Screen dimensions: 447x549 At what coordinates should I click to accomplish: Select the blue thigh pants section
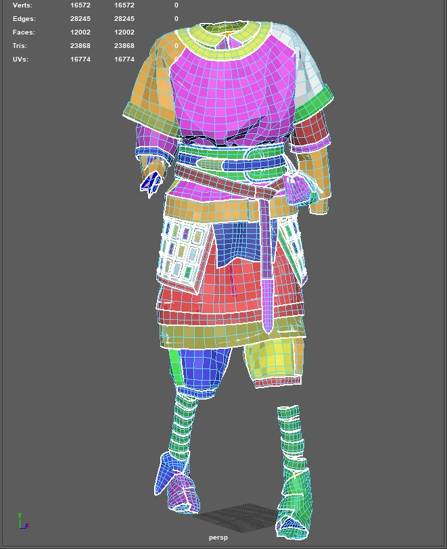[x=203, y=368]
